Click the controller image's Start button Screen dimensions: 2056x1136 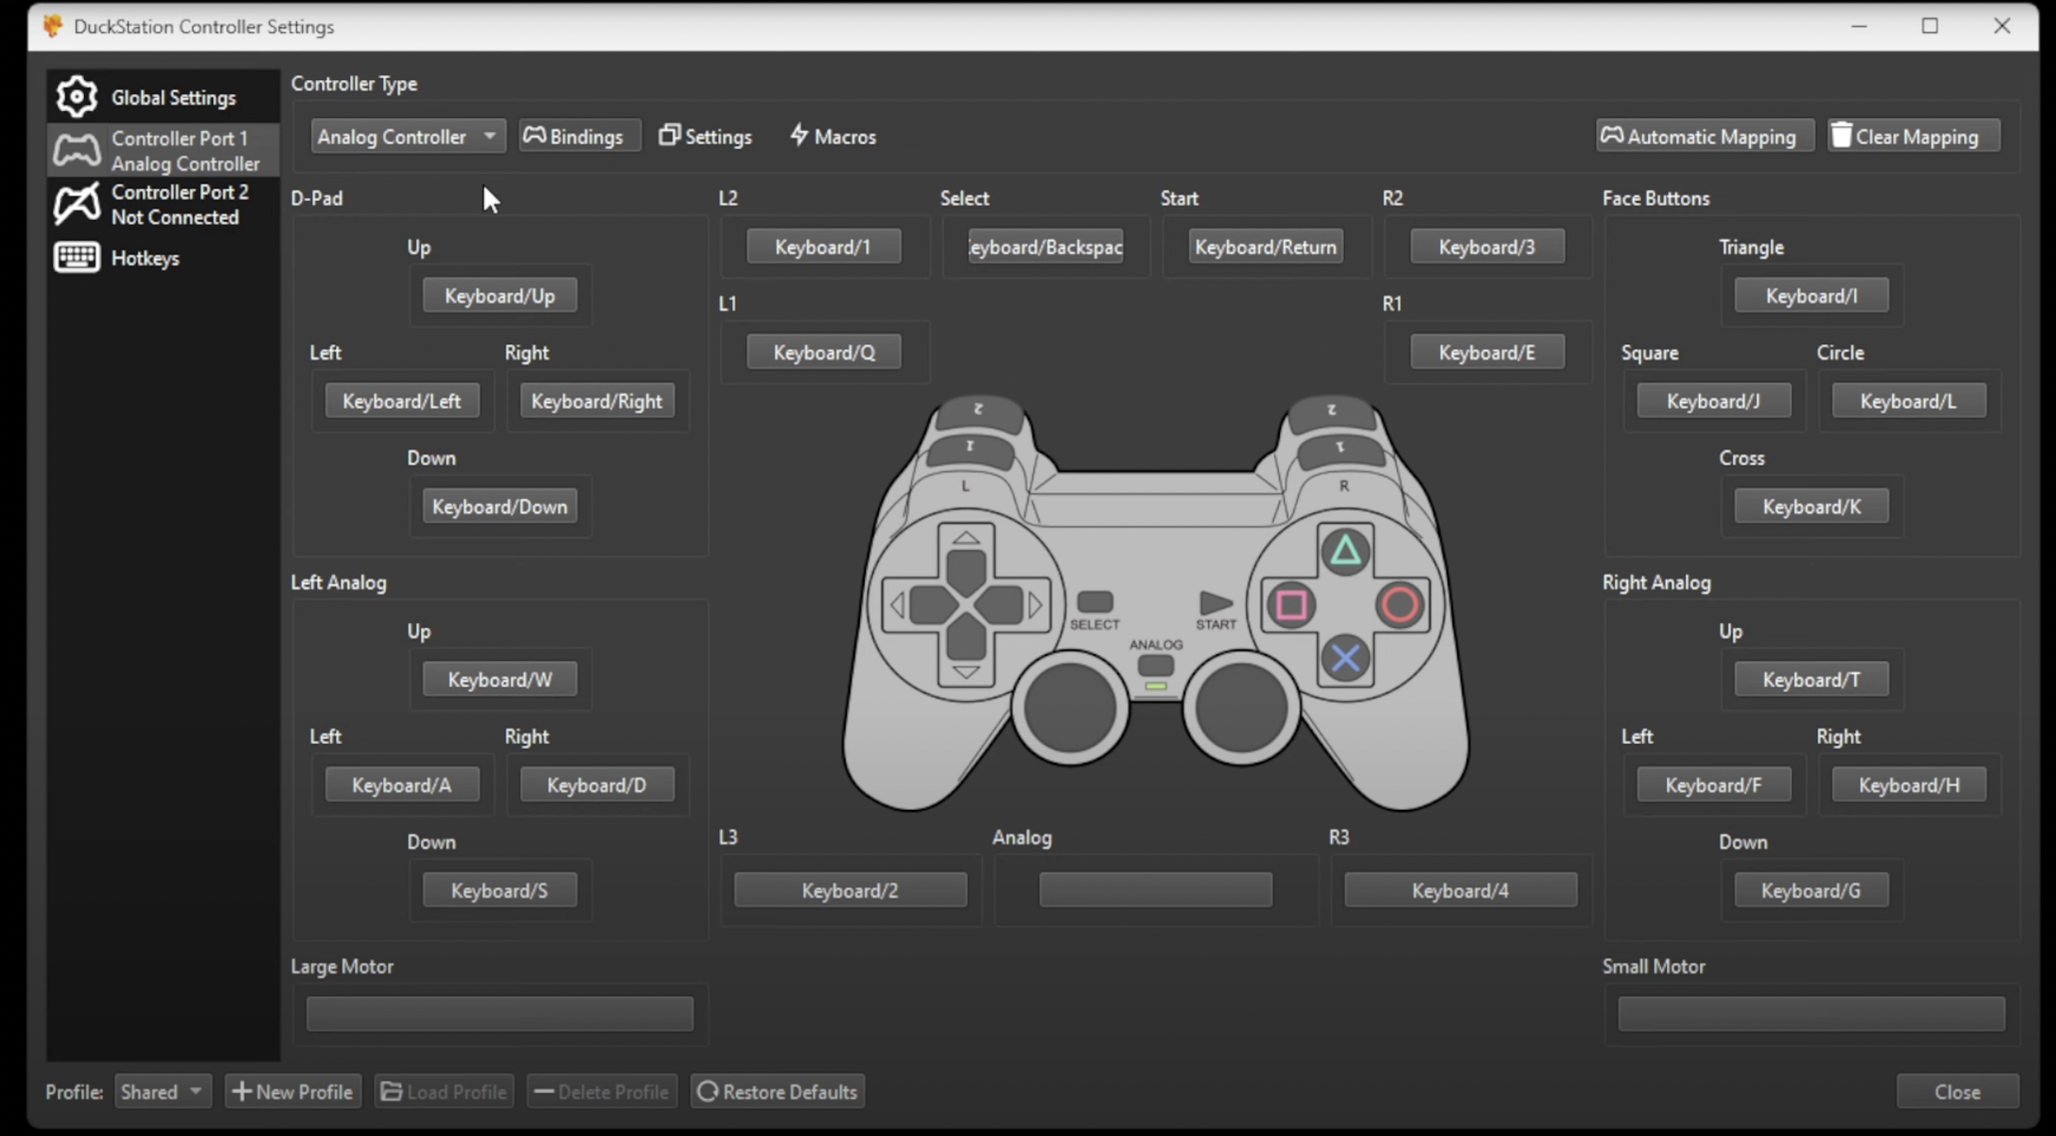tap(1215, 602)
